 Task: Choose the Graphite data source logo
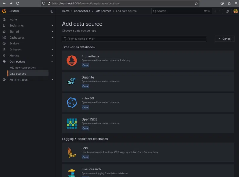pos(72,81)
